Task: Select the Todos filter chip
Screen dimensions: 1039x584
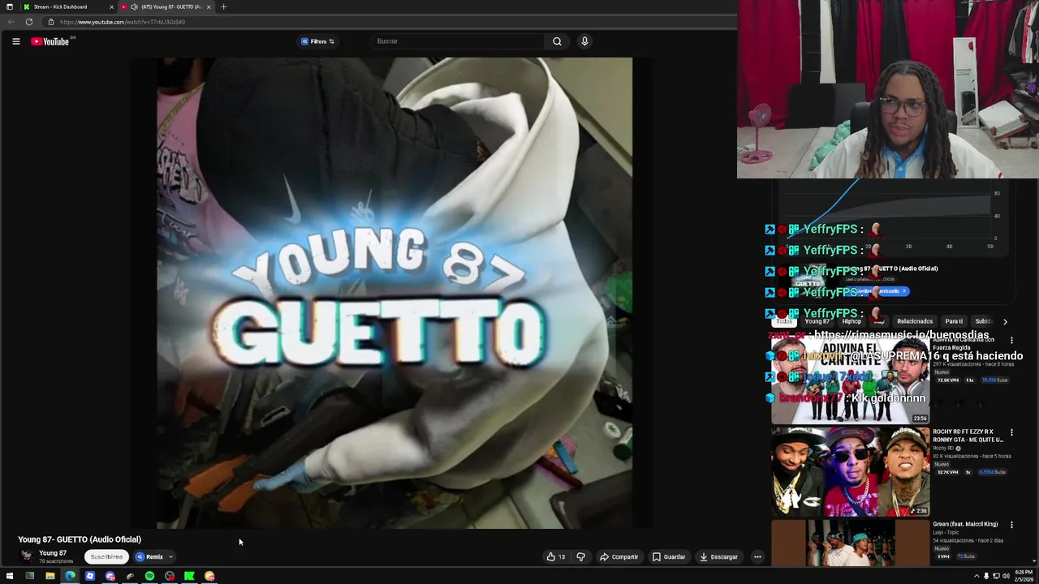Action: click(784, 321)
